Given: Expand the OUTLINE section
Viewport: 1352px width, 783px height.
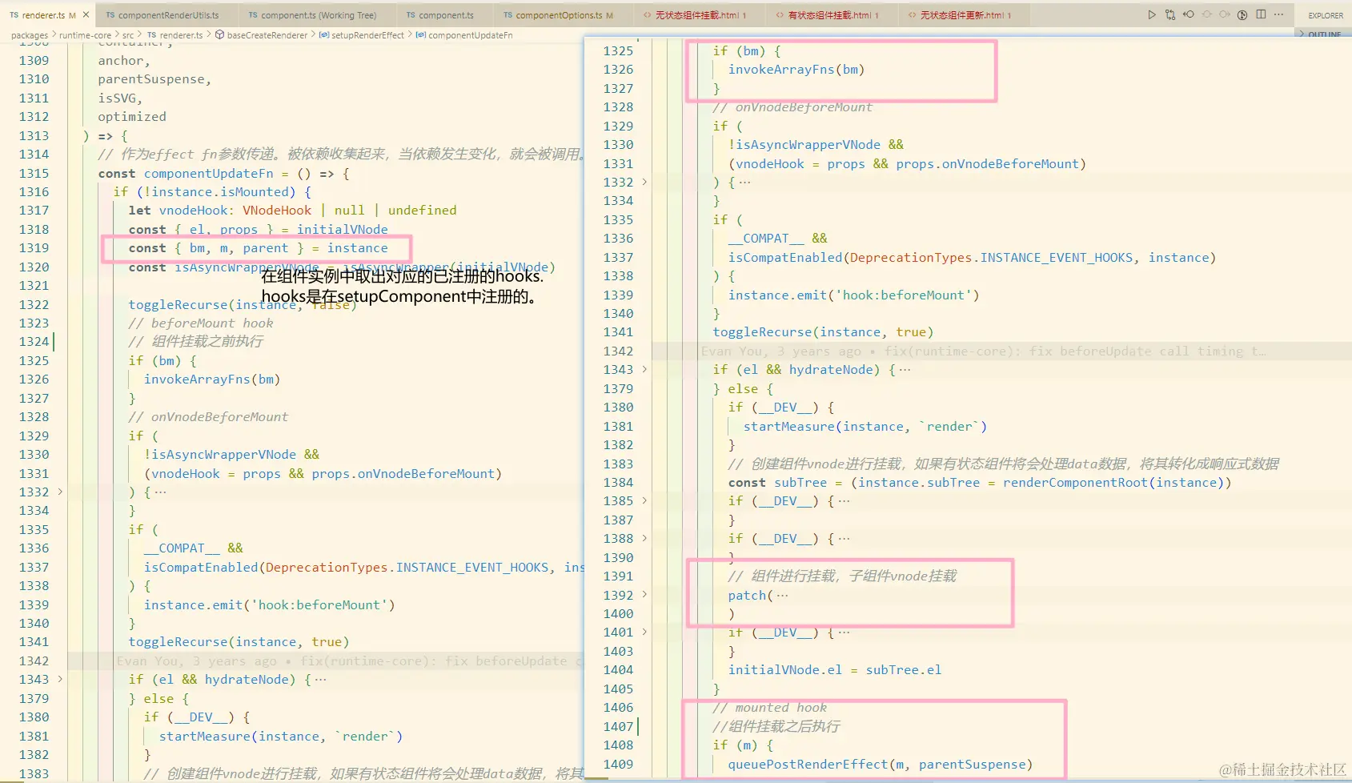Looking at the screenshot, I should [x=1324, y=34].
